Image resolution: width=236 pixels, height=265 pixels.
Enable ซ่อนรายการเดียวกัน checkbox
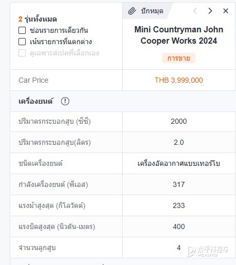click(22, 30)
